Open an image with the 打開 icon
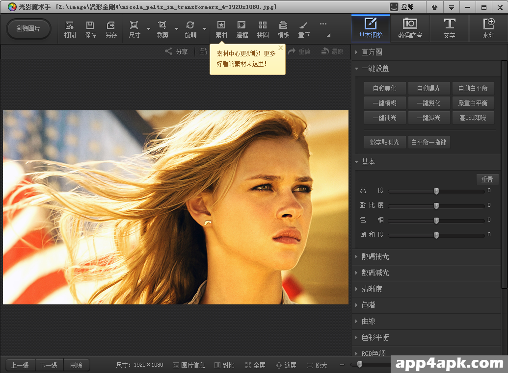The image size is (508, 373). click(70, 29)
